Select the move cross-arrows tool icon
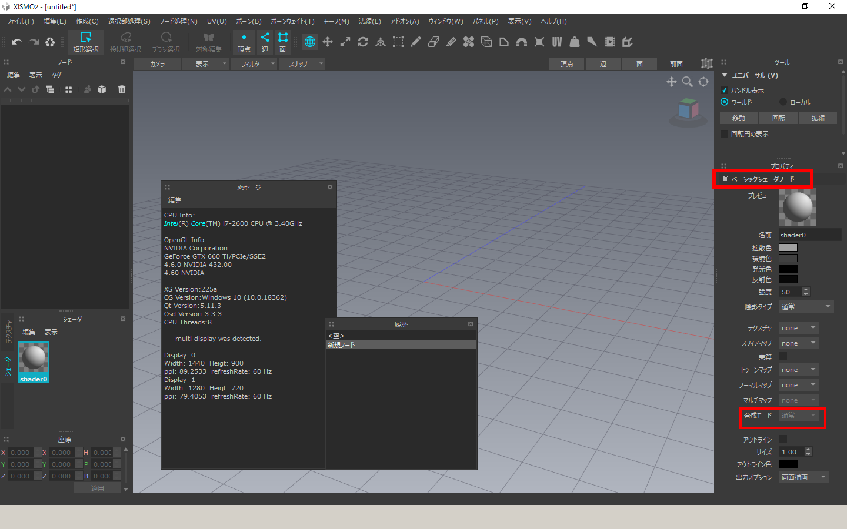Image resolution: width=847 pixels, height=529 pixels. point(328,42)
